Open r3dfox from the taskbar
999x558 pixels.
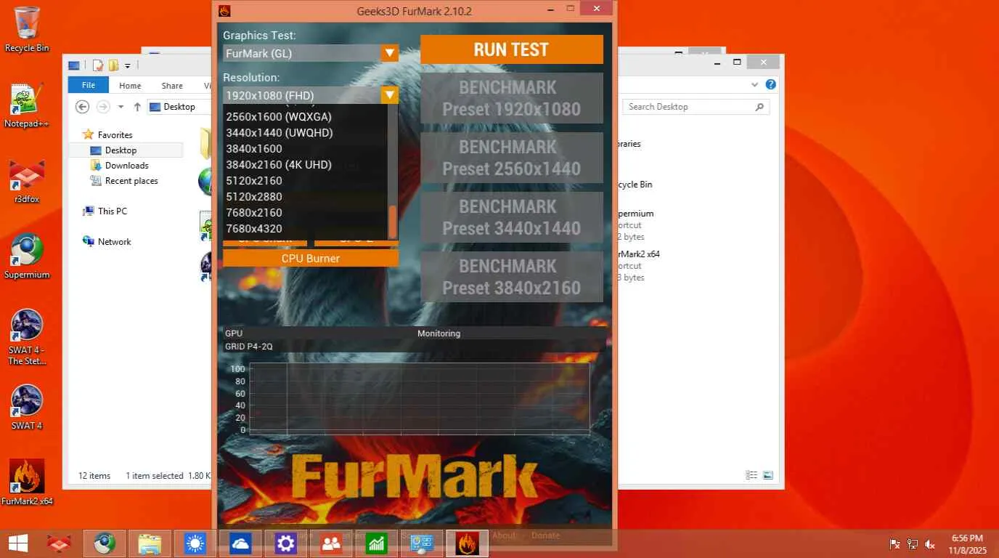coord(59,543)
